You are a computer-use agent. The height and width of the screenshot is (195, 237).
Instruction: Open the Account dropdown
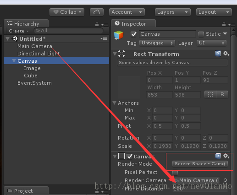click(127, 12)
